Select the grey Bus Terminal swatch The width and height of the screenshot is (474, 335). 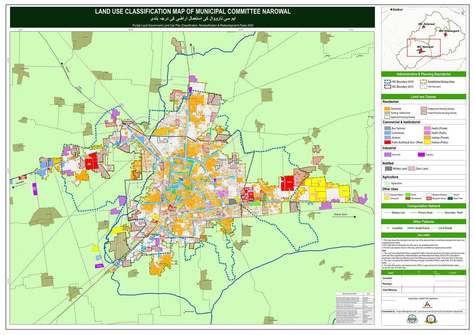(387, 128)
